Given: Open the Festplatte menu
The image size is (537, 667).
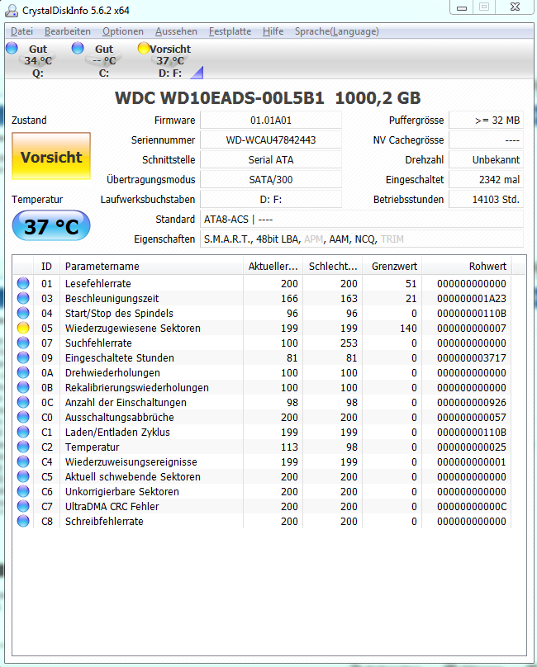Looking at the screenshot, I should point(230,31).
